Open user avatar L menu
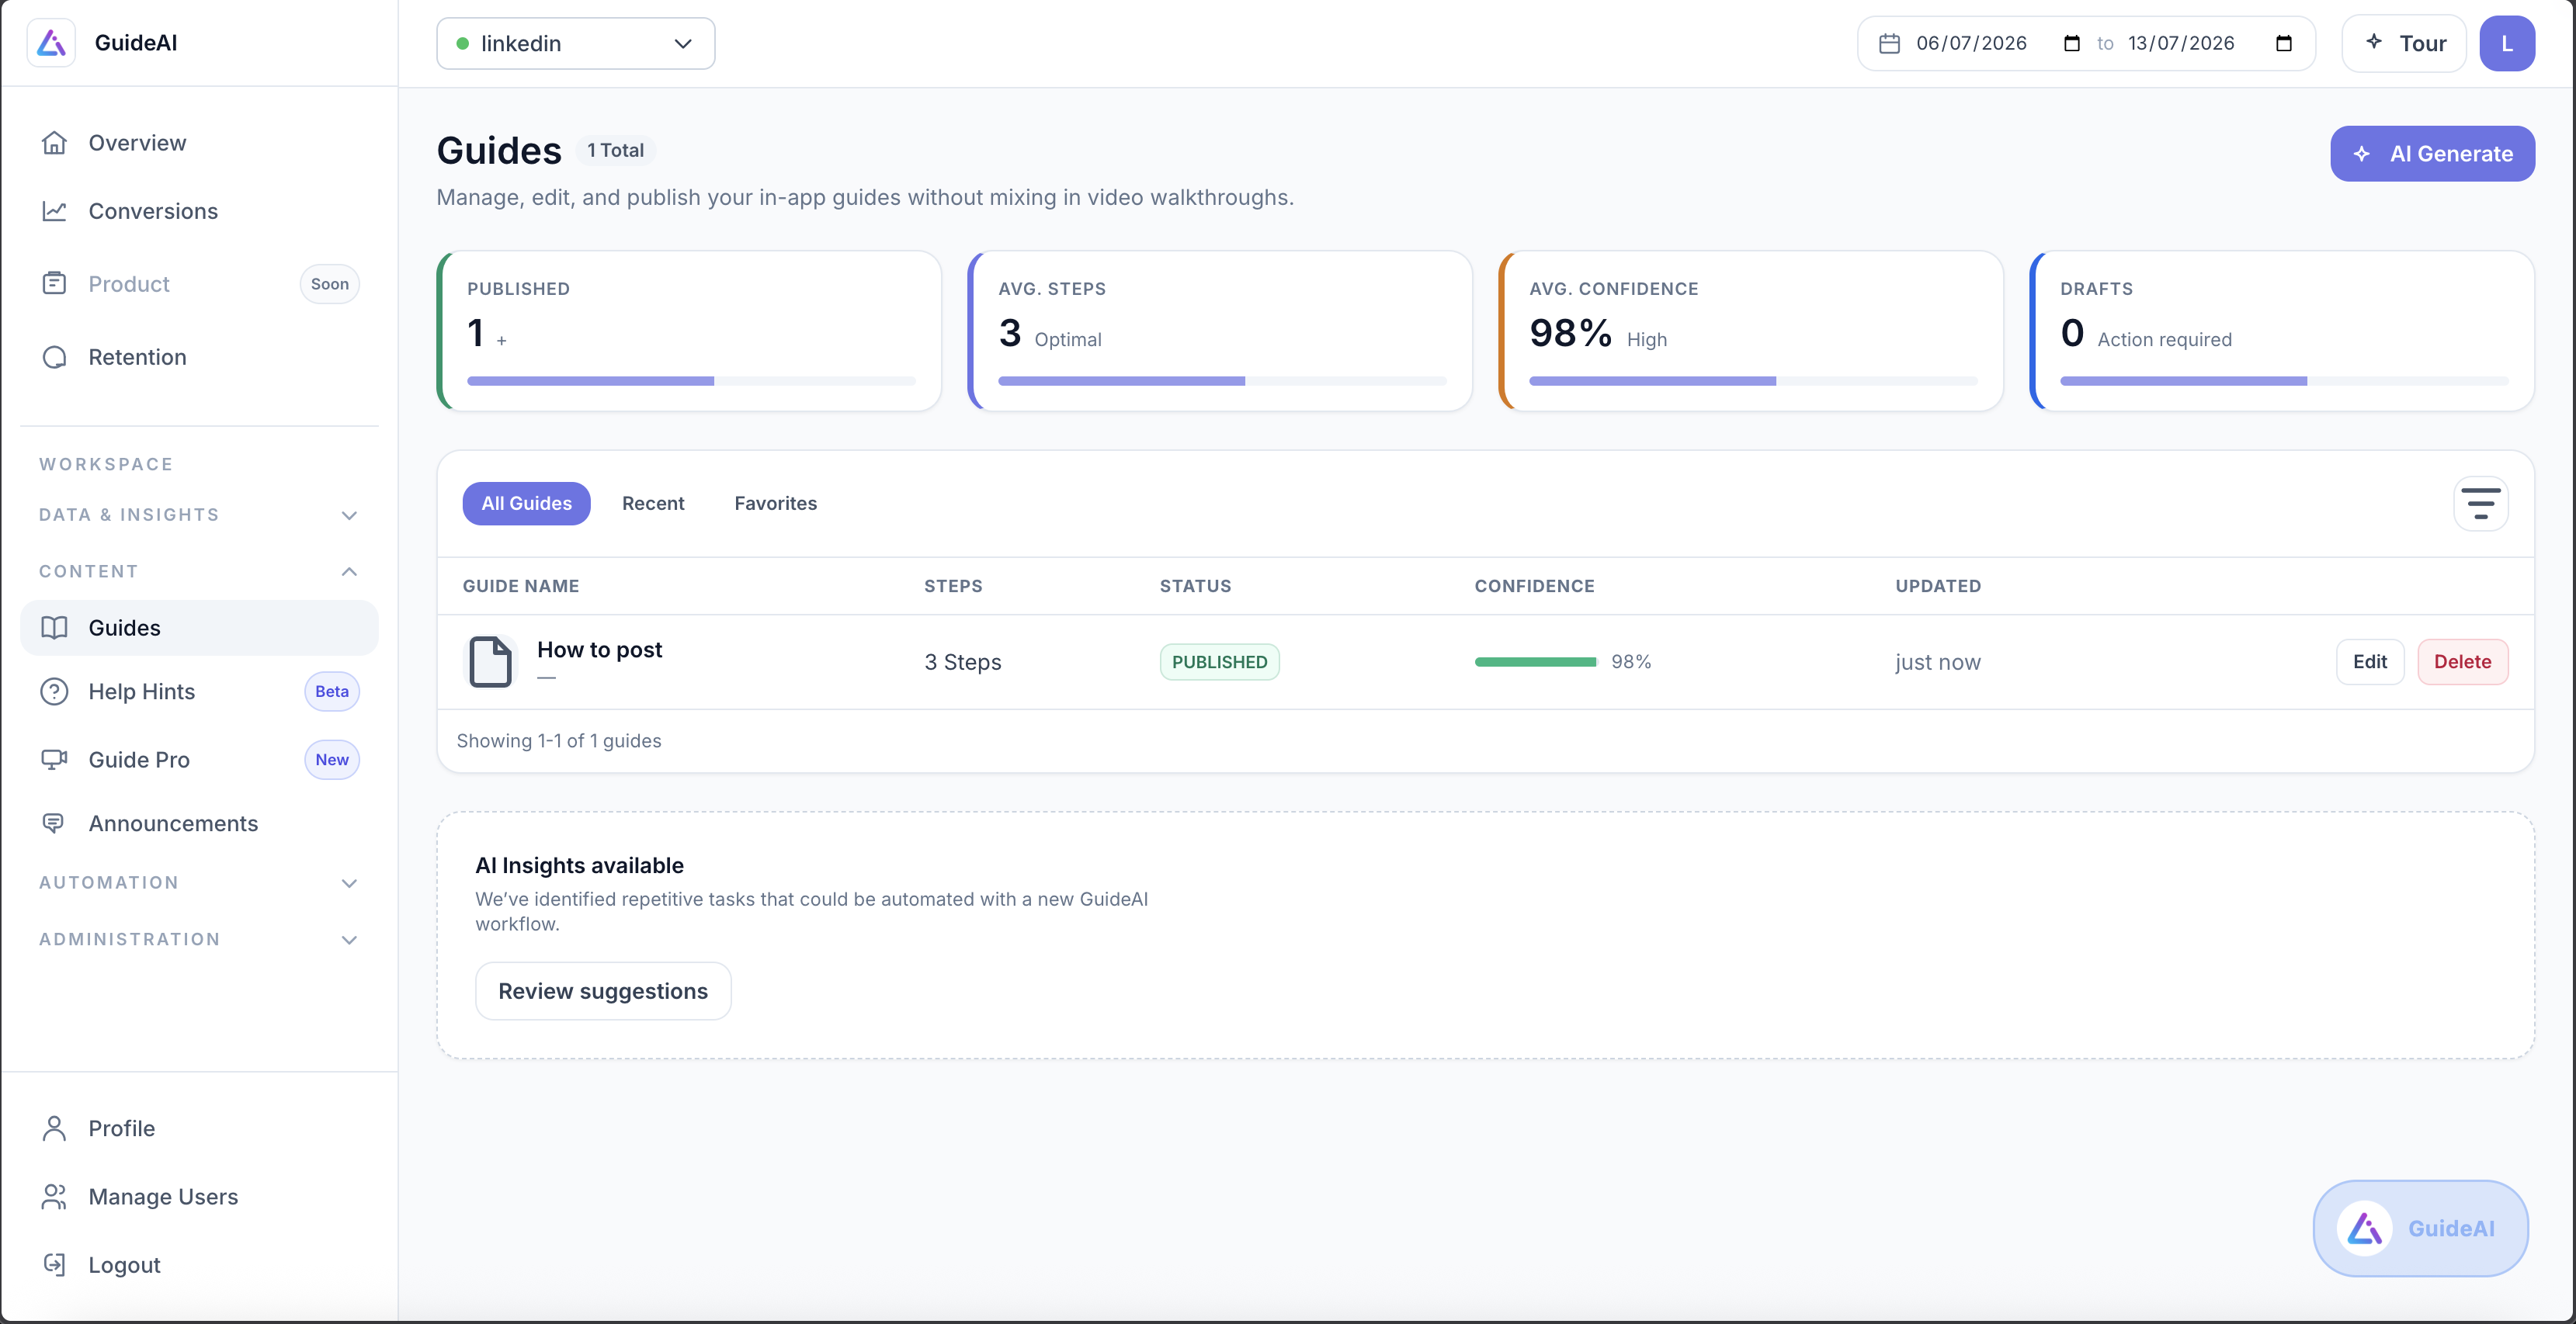The height and width of the screenshot is (1324, 2576). [2507, 43]
